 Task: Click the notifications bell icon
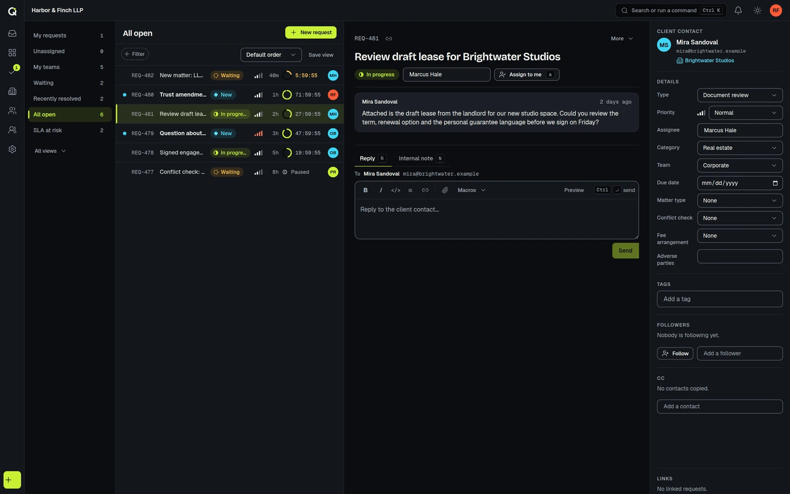pos(738,10)
